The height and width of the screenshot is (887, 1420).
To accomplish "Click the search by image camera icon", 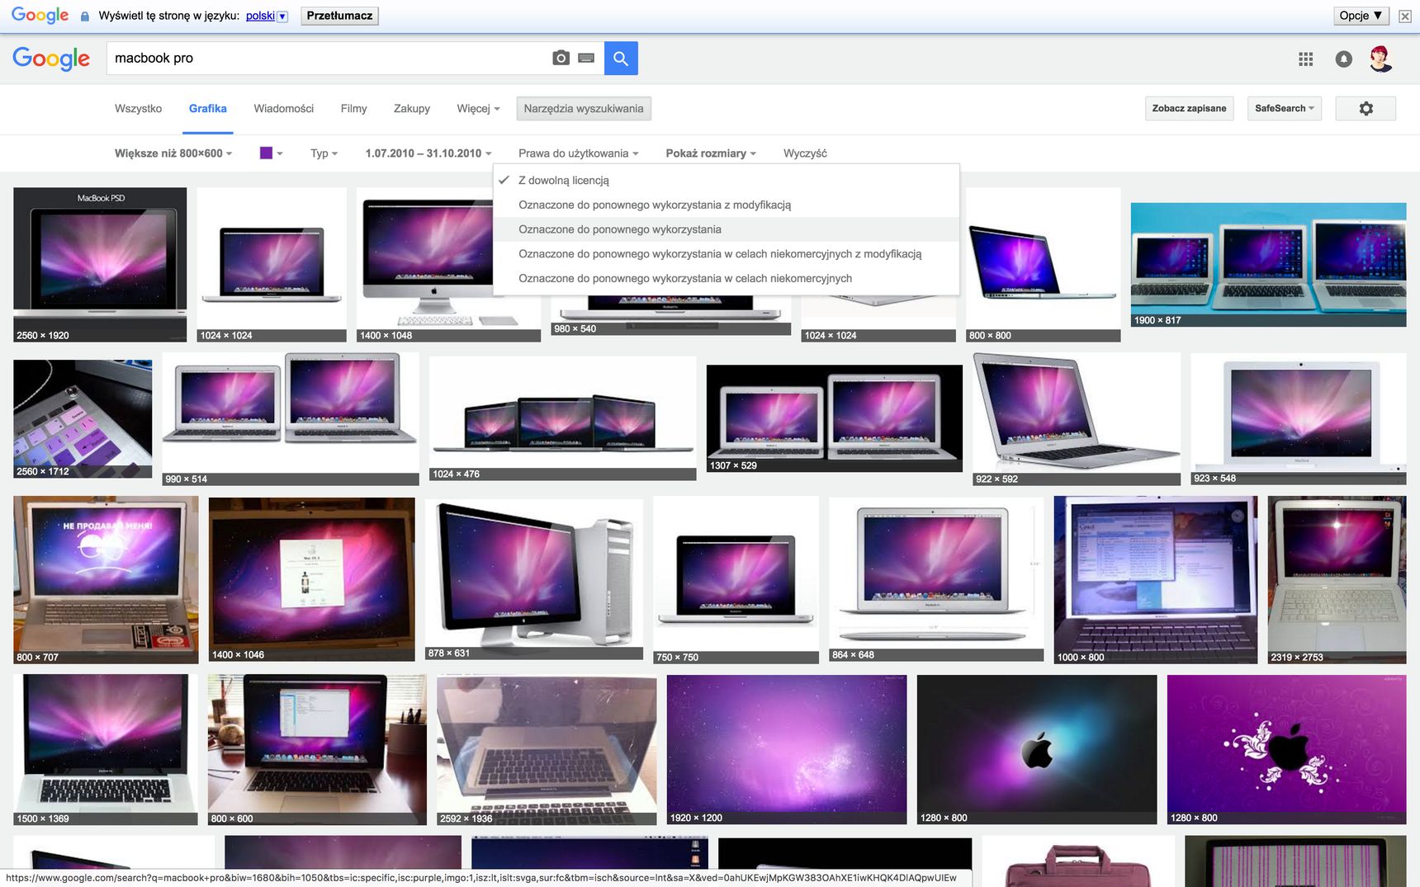I will (x=561, y=58).
